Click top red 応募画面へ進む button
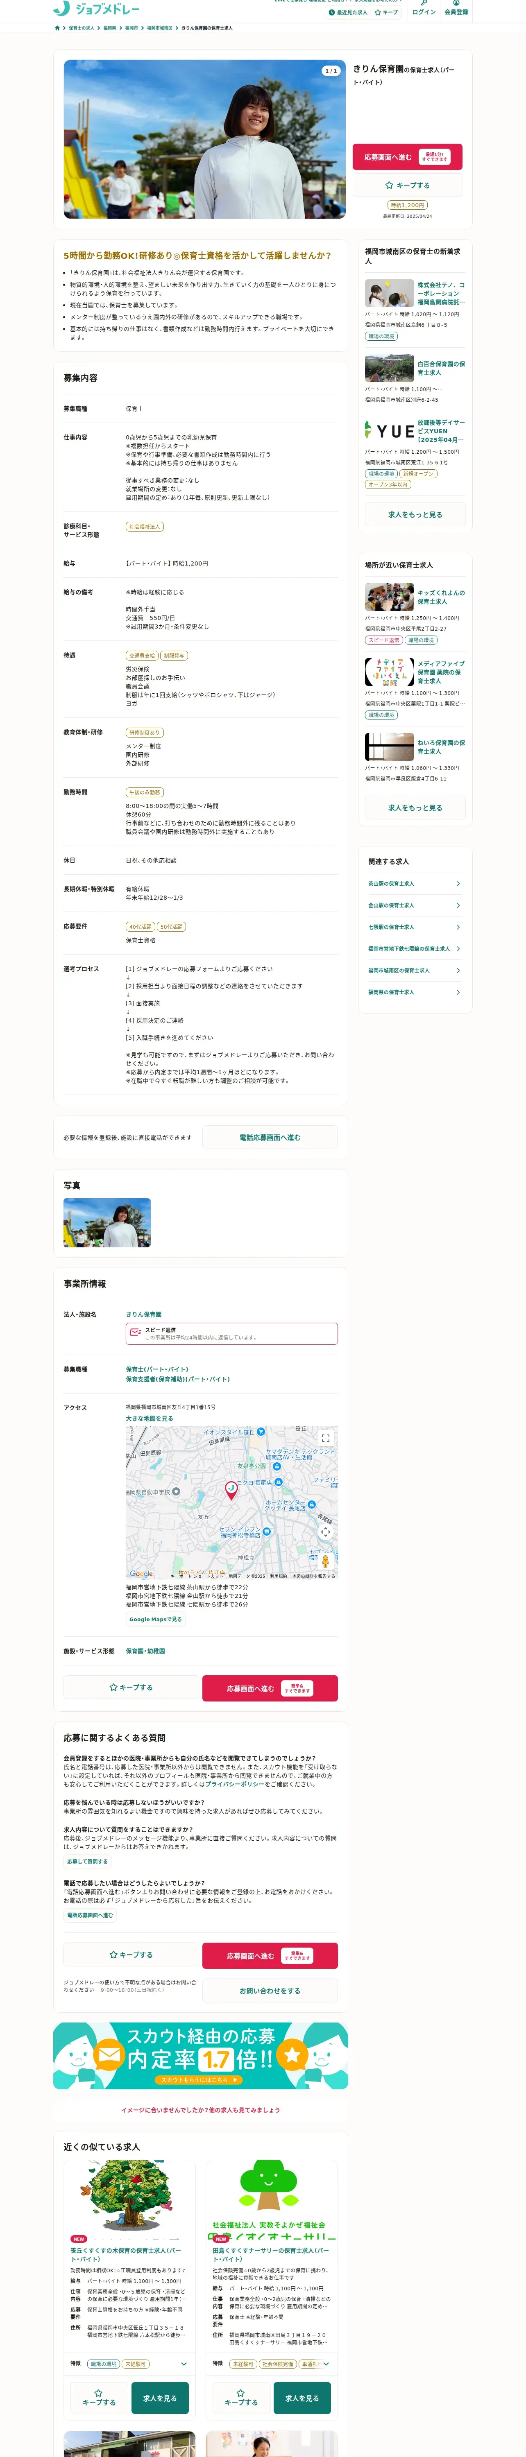Image resolution: width=526 pixels, height=2457 pixels. 408,156
